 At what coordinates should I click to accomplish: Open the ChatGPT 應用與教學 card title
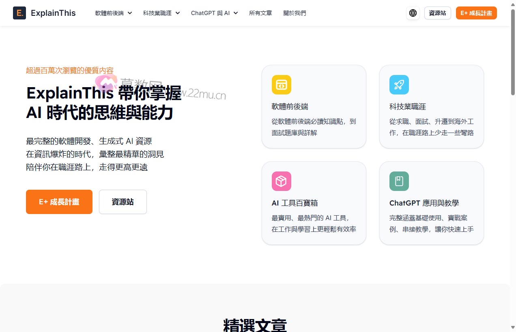[424, 203]
